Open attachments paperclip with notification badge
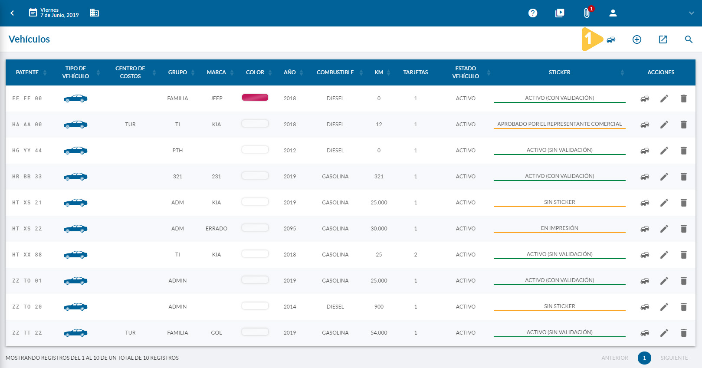Image resolution: width=702 pixels, height=368 pixels. [x=587, y=13]
